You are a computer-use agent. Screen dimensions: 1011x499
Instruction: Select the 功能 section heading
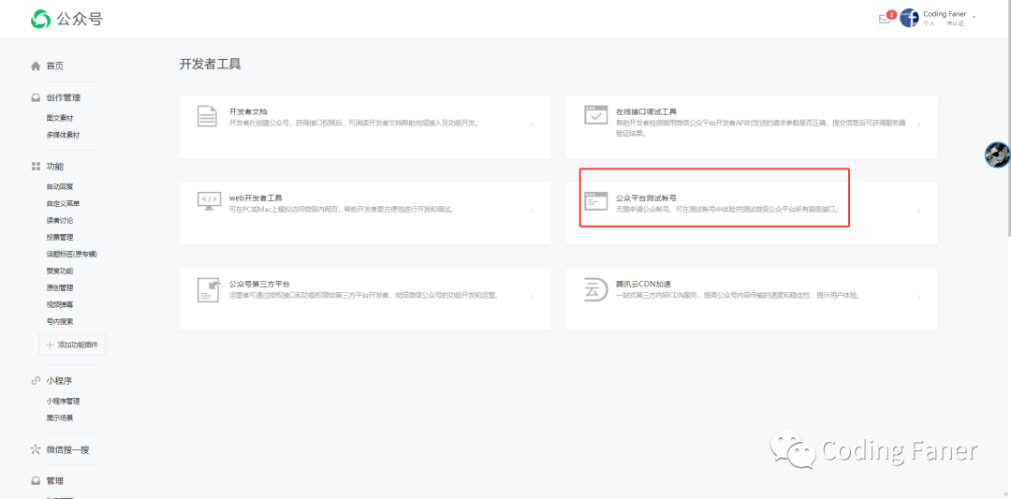click(55, 167)
